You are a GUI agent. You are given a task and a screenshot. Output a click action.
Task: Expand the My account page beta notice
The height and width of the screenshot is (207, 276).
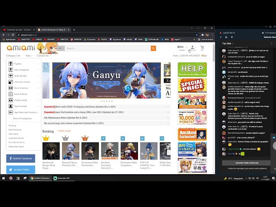coord(107,123)
